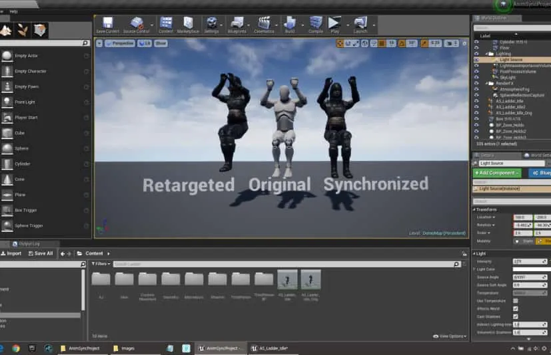Open the viewport Show menu

pyautogui.click(x=161, y=43)
